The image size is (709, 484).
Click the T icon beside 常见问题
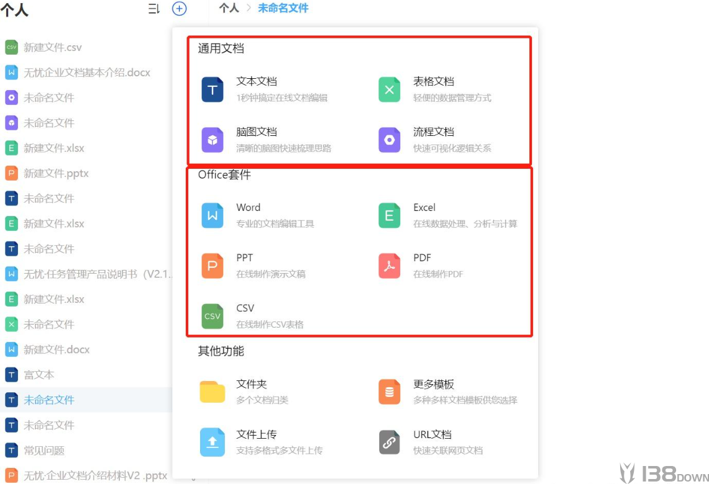point(11,450)
